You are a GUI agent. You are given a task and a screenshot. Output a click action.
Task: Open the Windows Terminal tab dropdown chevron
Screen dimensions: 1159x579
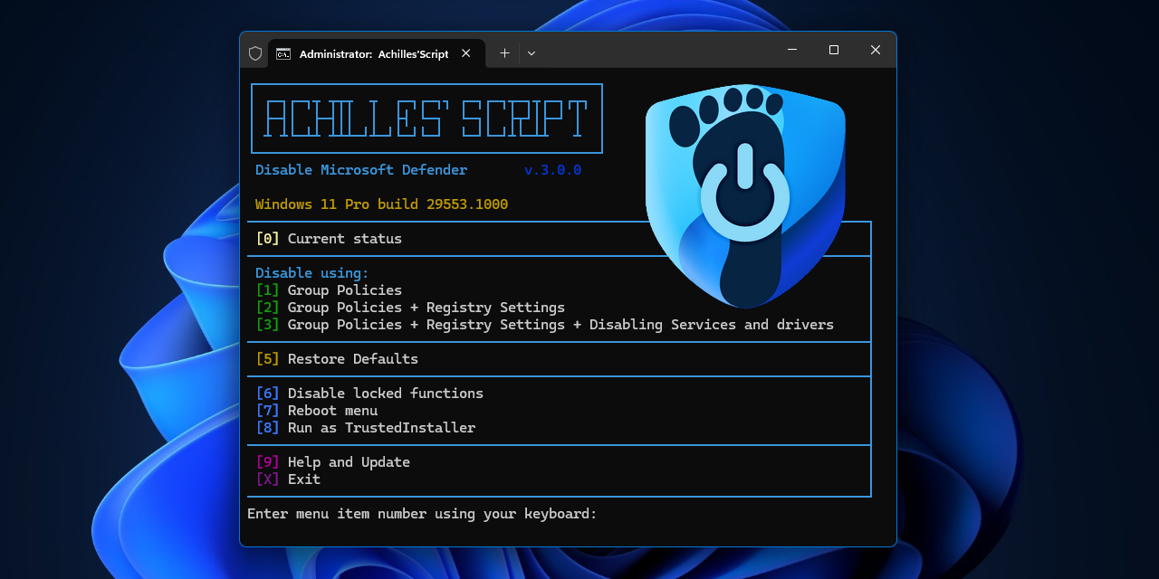pos(531,53)
